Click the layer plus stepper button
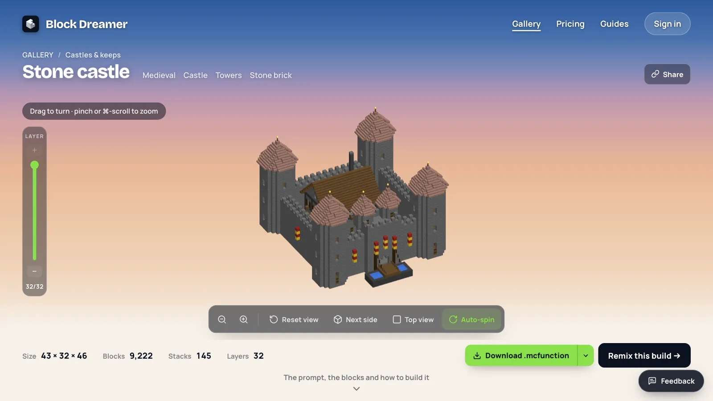Screen dimensions: 713x401 click(34, 150)
